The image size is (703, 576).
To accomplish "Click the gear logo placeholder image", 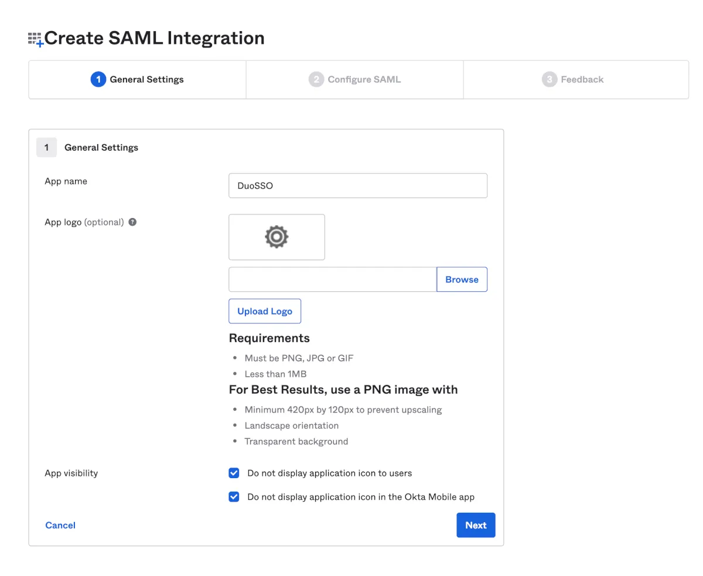I will pyautogui.click(x=277, y=237).
